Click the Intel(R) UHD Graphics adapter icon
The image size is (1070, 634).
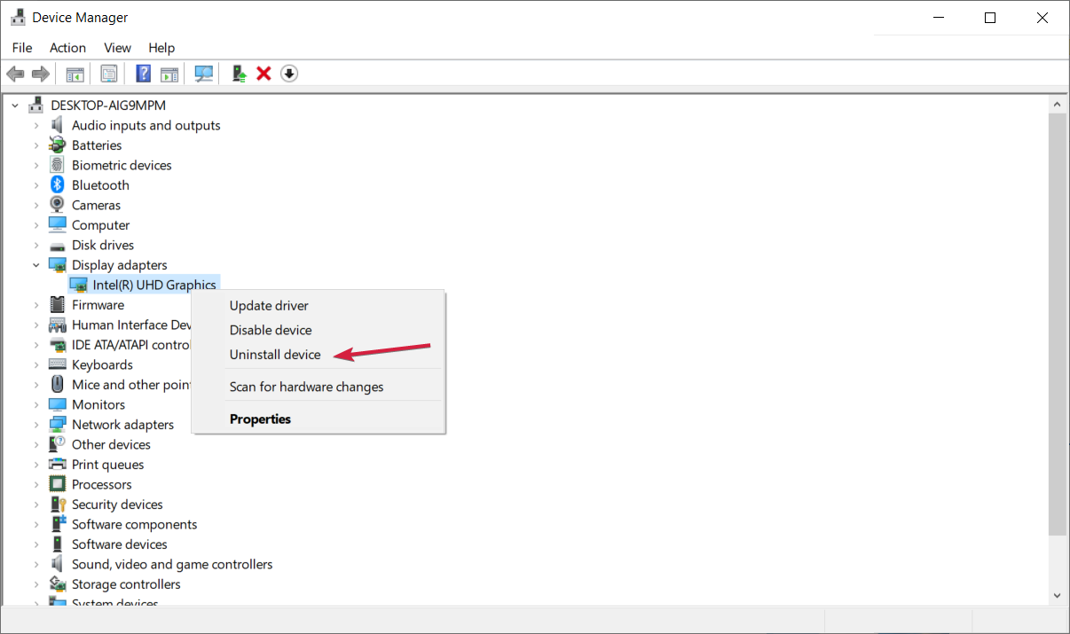pos(79,286)
